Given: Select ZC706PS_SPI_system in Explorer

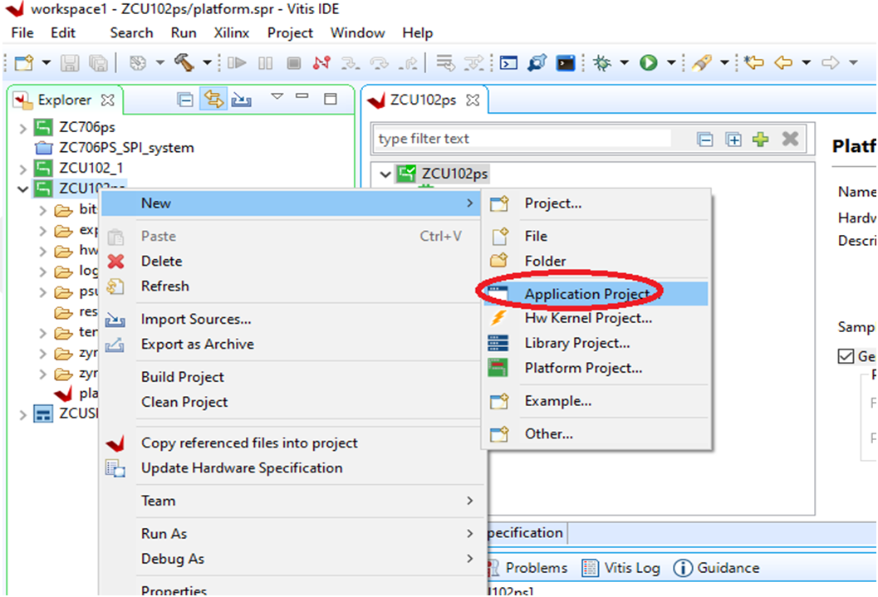Looking at the screenshot, I should coord(126,148).
